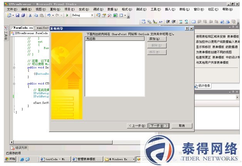Click the Display Parameter Info icon
Image resolution: width=242 pixels, height=166 pixels.
149,22
